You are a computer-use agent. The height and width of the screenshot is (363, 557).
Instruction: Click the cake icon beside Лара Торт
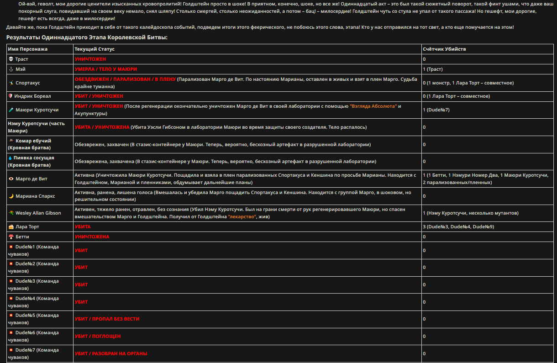tap(11, 226)
